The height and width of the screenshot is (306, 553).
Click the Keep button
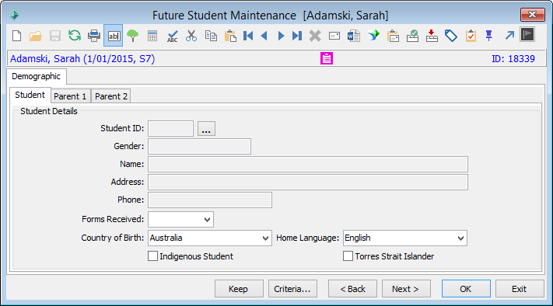(x=239, y=289)
